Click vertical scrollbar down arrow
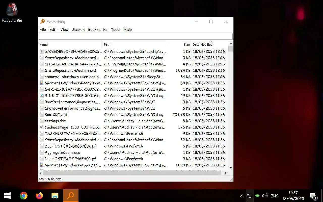Screen dimensions: 323x202 click(230, 167)
